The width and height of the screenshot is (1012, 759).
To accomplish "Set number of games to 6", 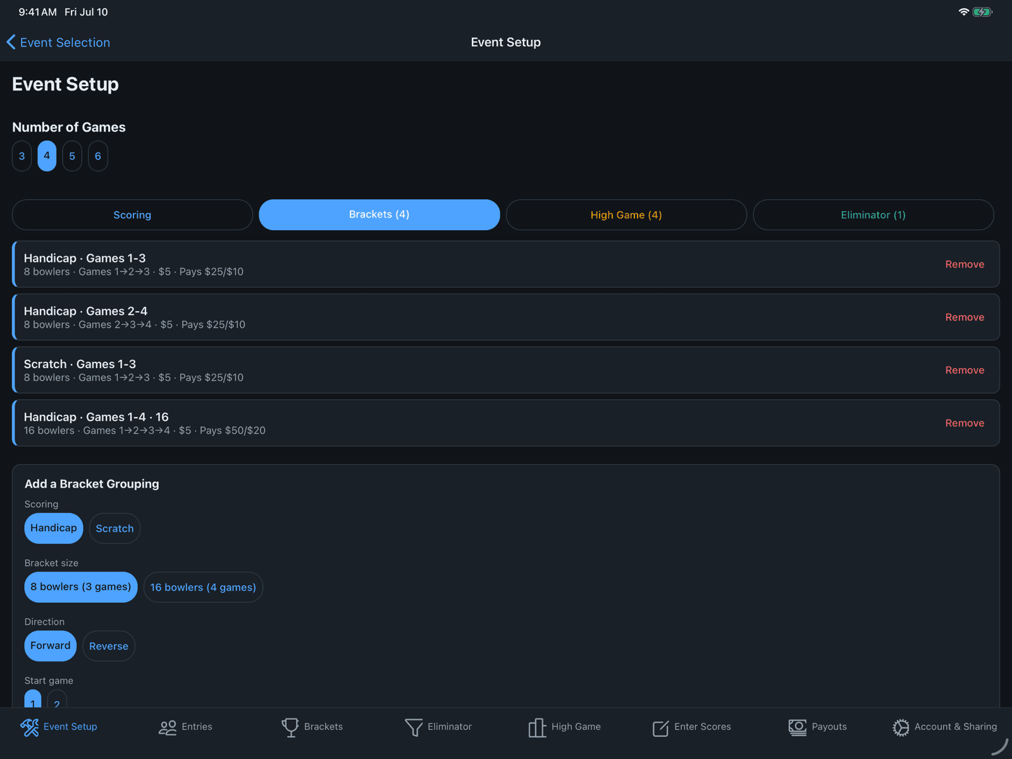I will 98,156.
